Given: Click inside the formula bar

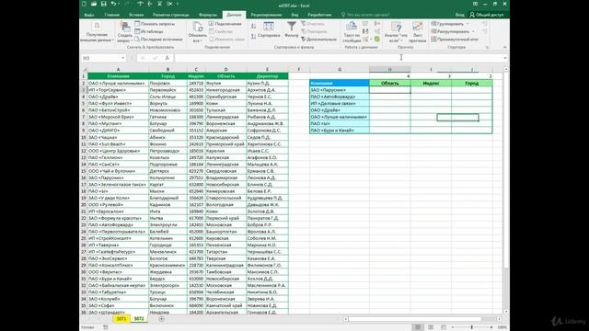Looking at the screenshot, I should point(338,58).
